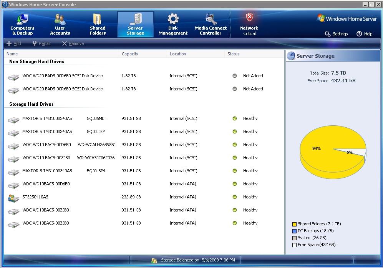Screen dimensions: 383x268
Task: Click the Healthy status indicator for WD-WCAU42689851
Action: [x=235, y=145]
